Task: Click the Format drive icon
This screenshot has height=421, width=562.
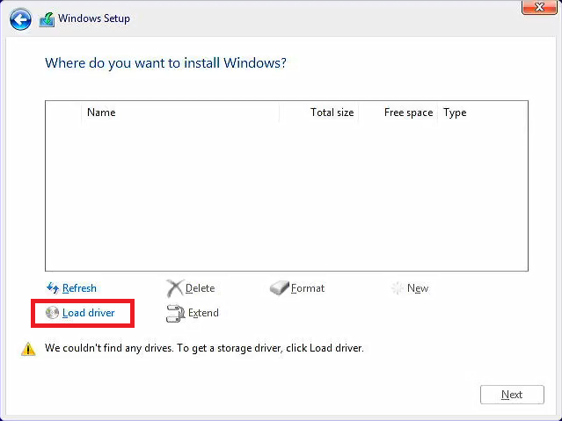Action: [x=279, y=288]
